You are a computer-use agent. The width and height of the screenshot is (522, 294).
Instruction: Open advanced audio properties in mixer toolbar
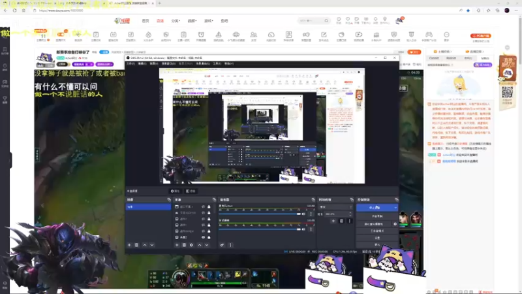coord(222,245)
